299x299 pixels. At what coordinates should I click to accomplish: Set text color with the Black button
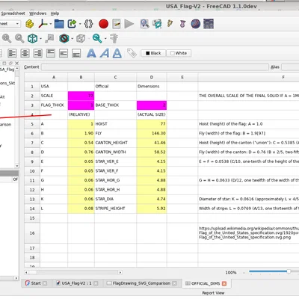pyautogui.click(x=153, y=53)
